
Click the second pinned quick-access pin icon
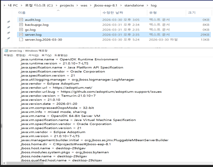9,27
